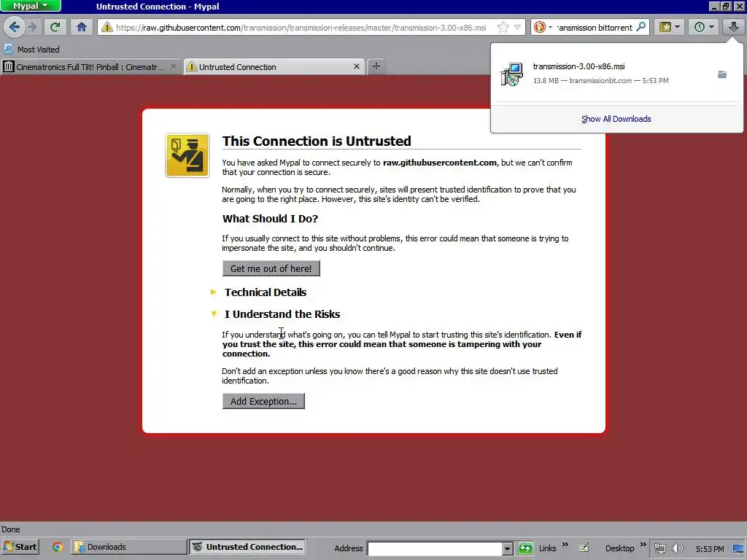Open the history clock toolbar button

[699, 27]
